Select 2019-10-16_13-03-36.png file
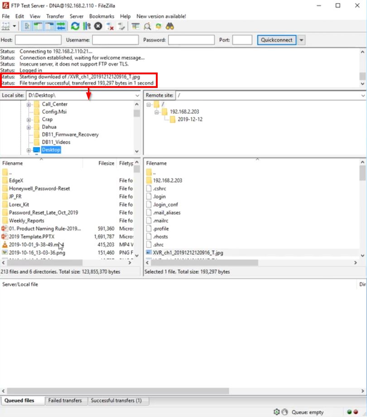 point(37,252)
